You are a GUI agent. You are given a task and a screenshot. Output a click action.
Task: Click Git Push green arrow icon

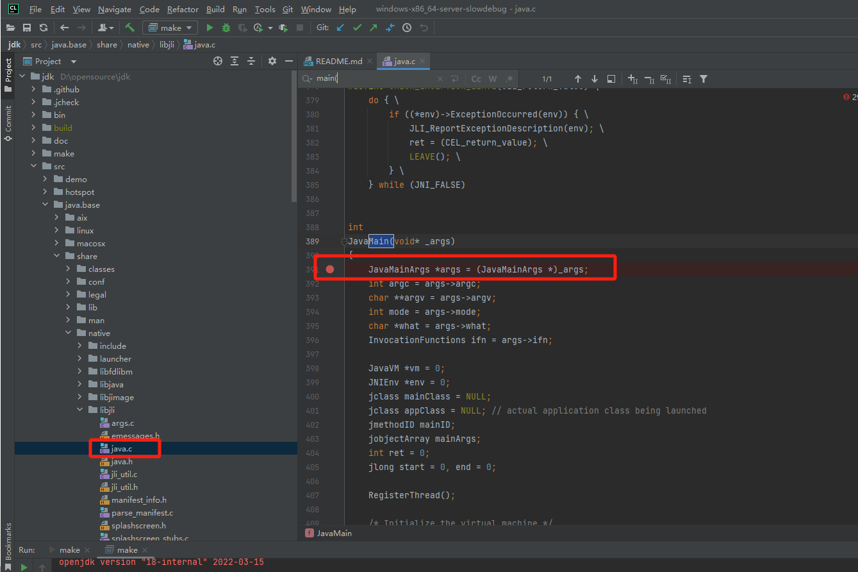[x=374, y=28]
